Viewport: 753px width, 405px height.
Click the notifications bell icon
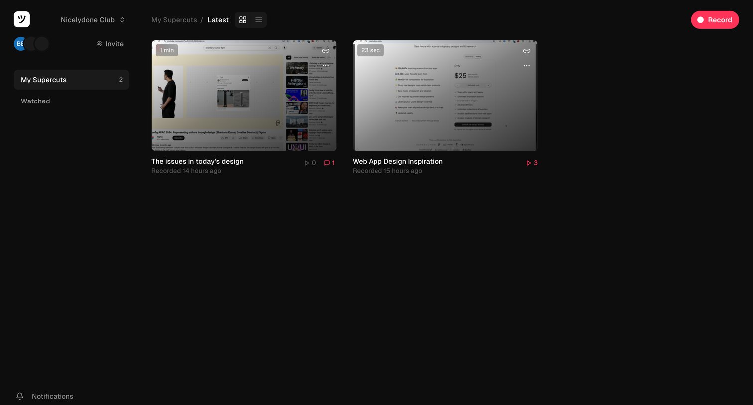point(20,396)
